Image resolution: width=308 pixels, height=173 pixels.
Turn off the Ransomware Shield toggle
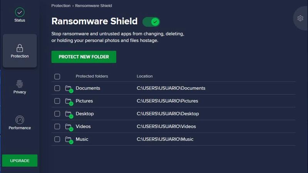coord(151,22)
